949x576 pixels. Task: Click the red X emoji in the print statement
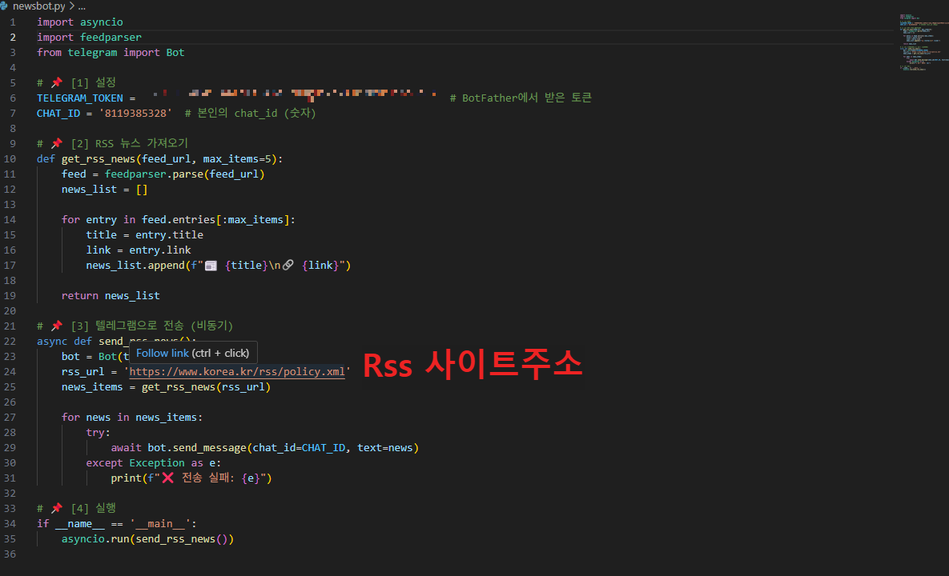click(x=168, y=478)
